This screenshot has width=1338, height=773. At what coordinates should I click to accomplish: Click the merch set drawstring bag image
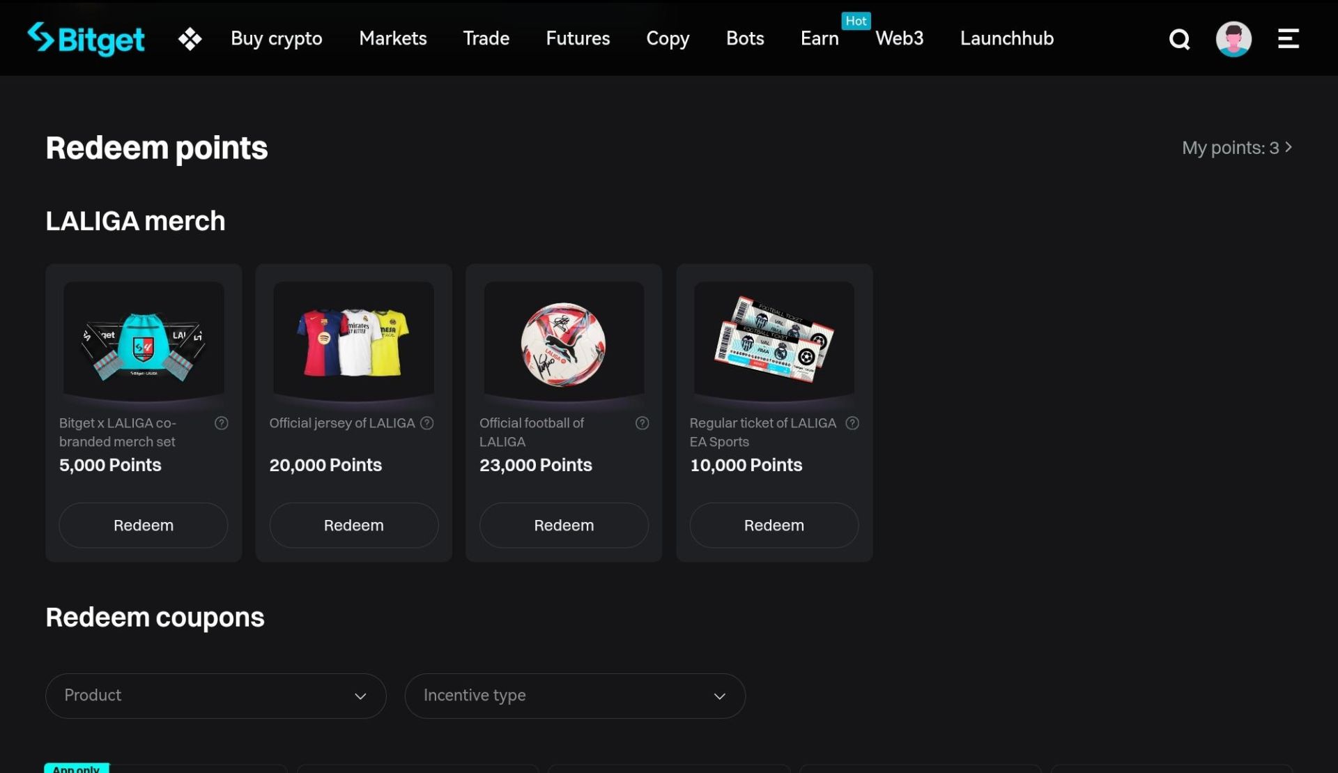click(x=144, y=343)
